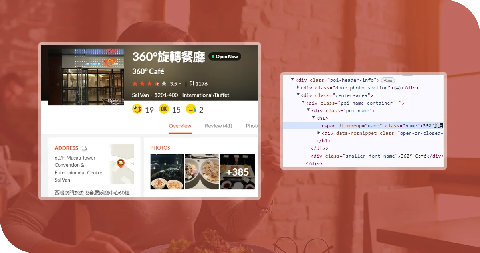The image size is (480, 253).
Task: Collapse the h1 element node
Action: 313,118
